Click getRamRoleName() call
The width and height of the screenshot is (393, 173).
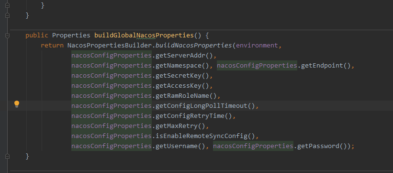pos(186,96)
